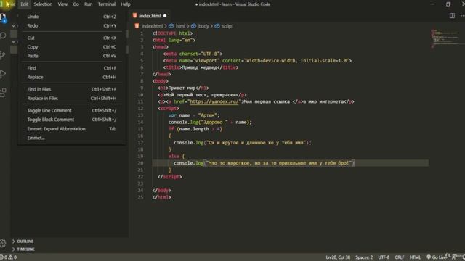The width and height of the screenshot is (465, 261).
Task: Choose Undo from the Edit menu
Action: coord(72,17)
